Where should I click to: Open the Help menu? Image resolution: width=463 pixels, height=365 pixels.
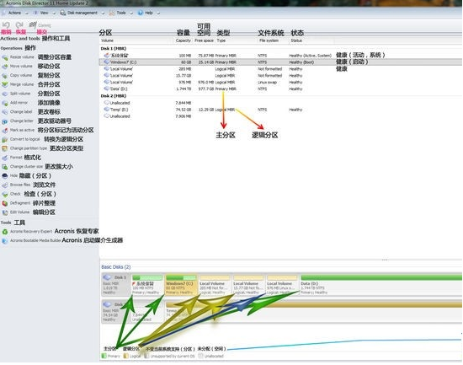[149, 13]
